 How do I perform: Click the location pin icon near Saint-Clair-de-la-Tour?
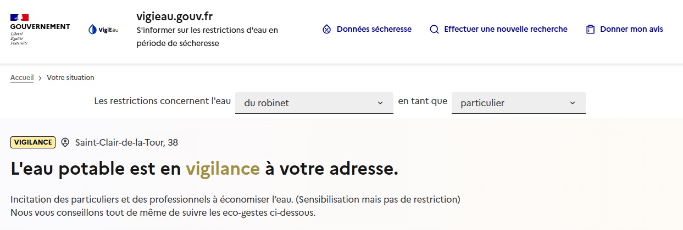65,142
